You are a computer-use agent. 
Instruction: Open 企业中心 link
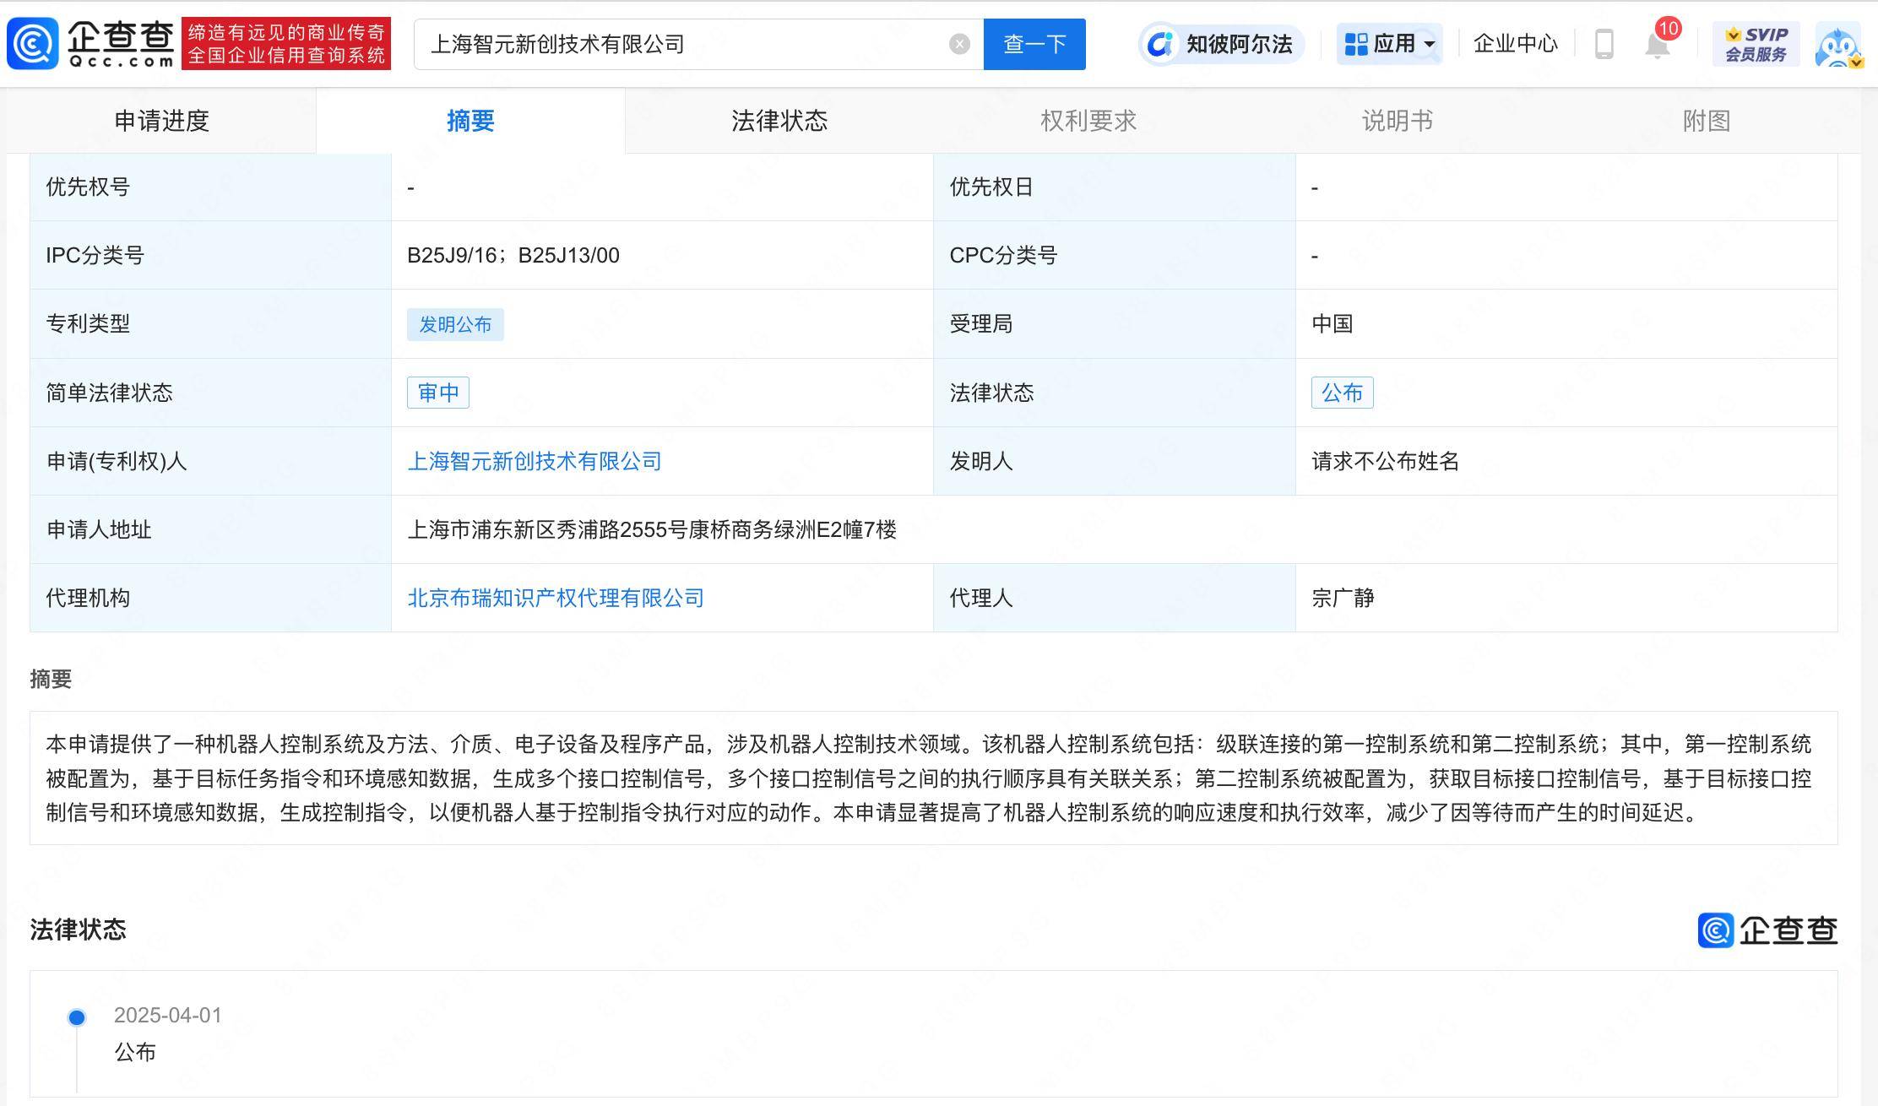1515,44
